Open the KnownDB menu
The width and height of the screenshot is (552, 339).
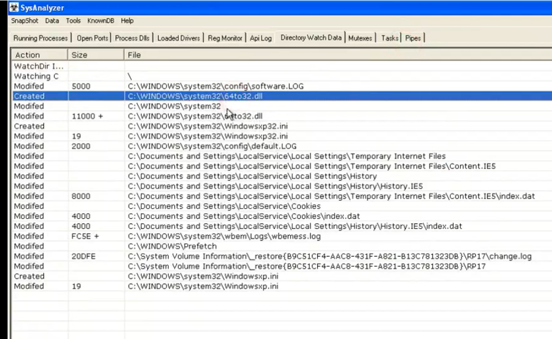click(x=100, y=21)
